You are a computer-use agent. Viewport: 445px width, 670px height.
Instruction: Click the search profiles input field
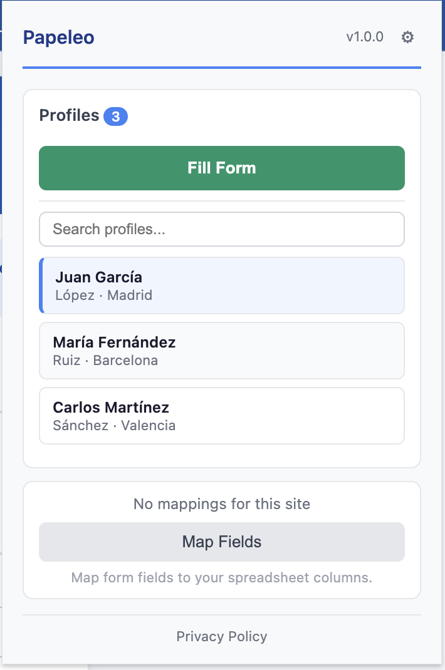tap(222, 229)
